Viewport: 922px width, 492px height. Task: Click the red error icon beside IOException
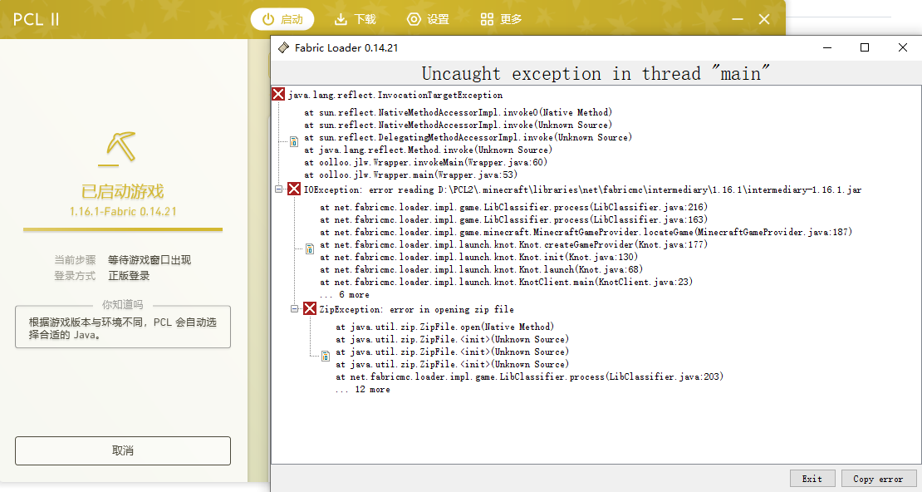pyautogui.click(x=294, y=189)
